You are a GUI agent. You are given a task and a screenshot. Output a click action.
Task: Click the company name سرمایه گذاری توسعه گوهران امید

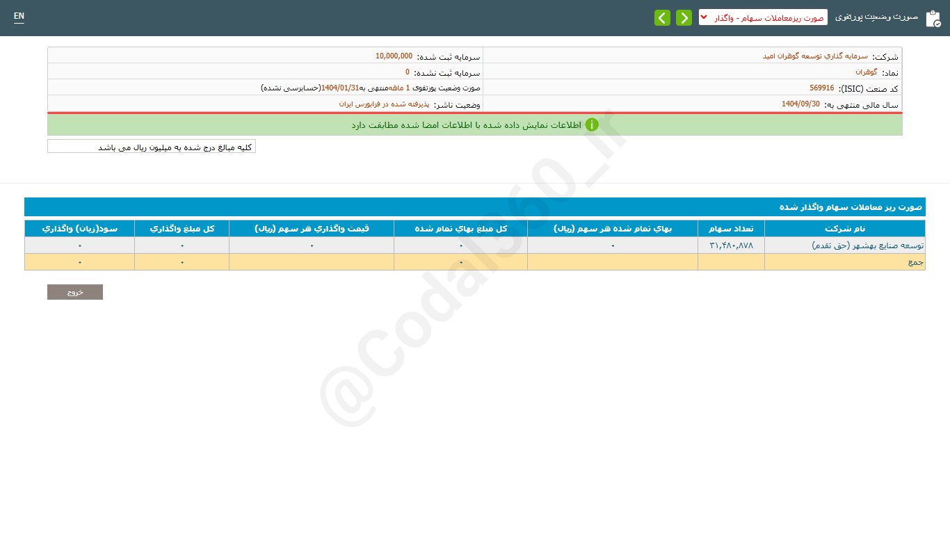click(x=815, y=56)
